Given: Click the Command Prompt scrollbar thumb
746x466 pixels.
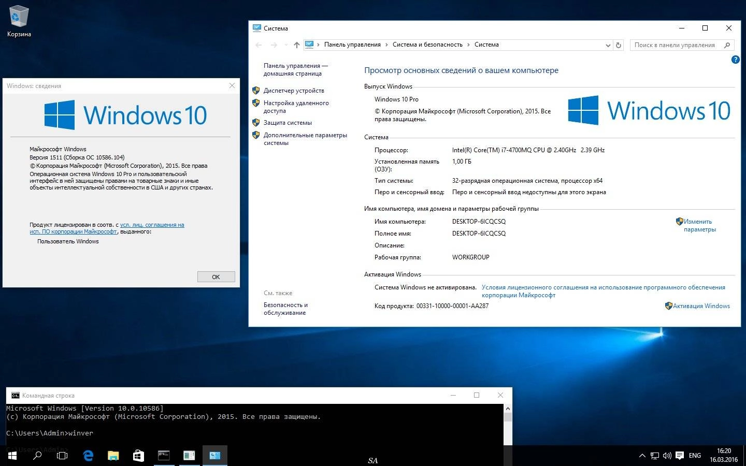Looking at the screenshot, I should [508, 417].
